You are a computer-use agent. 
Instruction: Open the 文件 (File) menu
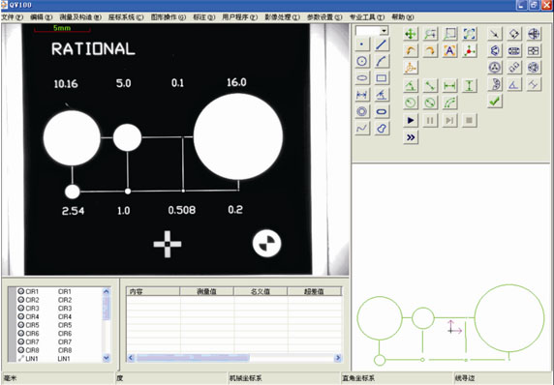[x=13, y=17]
